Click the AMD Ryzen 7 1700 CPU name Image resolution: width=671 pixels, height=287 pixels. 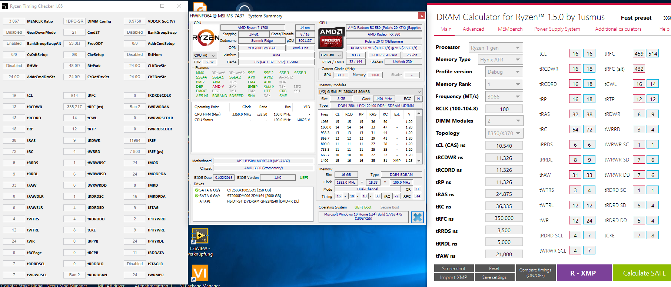click(253, 28)
